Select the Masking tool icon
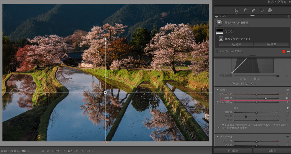 pyautogui.click(x=270, y=10)
